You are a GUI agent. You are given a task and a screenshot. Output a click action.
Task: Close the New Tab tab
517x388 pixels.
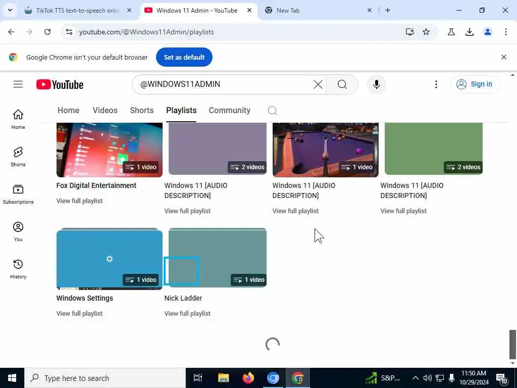click(370, 10)
